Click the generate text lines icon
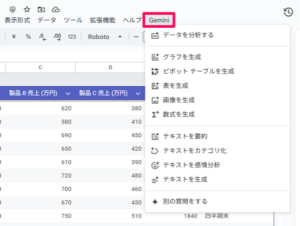The height and width of the screenshot is (226, 300). coord(155,179)
